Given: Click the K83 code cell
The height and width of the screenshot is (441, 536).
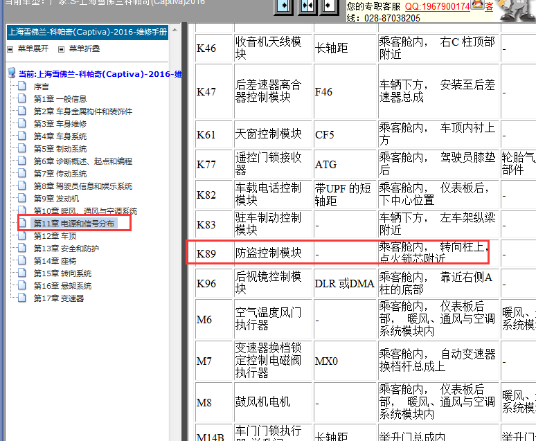Looking at the screenshot, I should tap(214, 224).
